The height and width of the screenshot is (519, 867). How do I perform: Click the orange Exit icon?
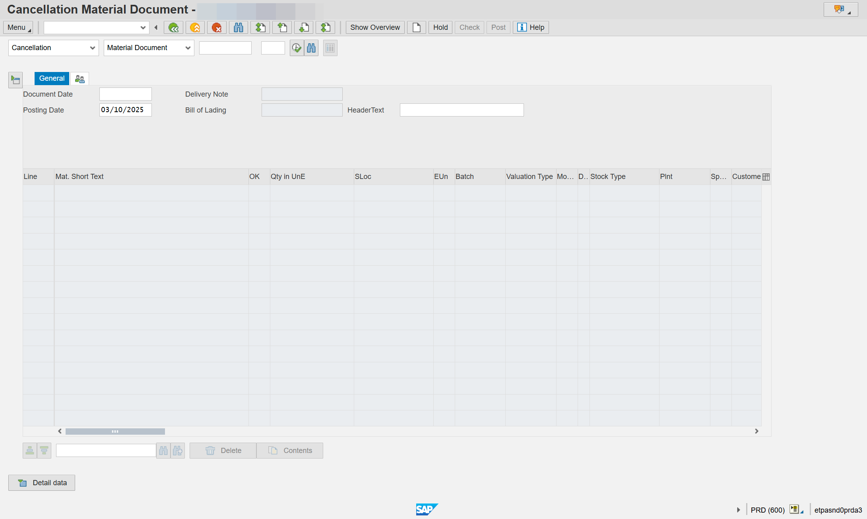tap(195, 27)
